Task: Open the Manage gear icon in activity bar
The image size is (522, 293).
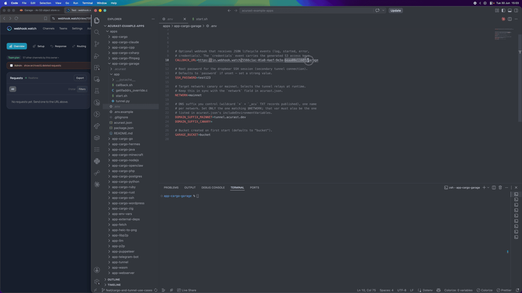Action: 97,282
